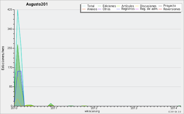The height and width of the screenshot is (114, 184).
Task: Click the chart title Augusto201
Action: (x=37, y=4)
